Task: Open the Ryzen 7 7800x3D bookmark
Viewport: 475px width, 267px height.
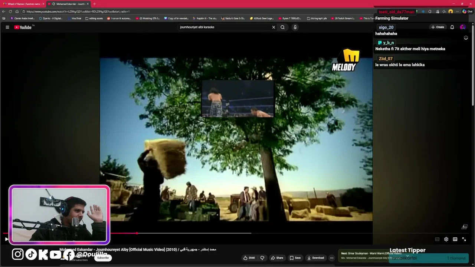Action: point(290,18)
